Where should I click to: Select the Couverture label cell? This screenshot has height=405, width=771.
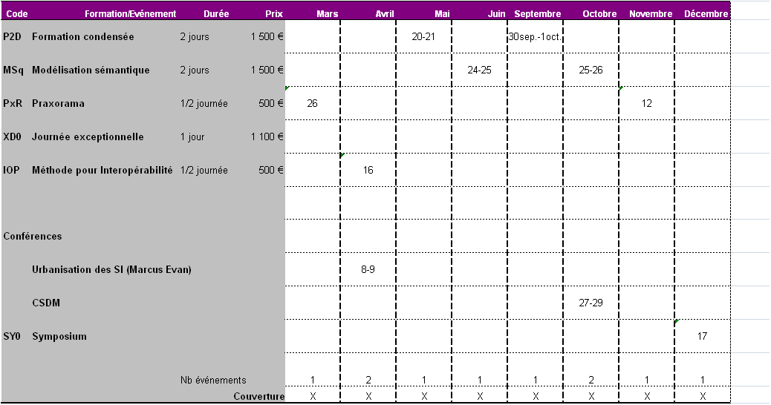tap(258, 397)
